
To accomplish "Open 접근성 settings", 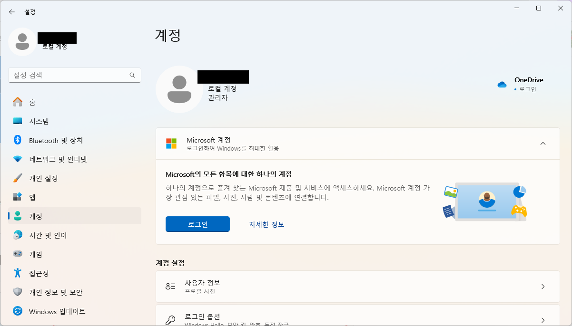I will click(42, 273).
